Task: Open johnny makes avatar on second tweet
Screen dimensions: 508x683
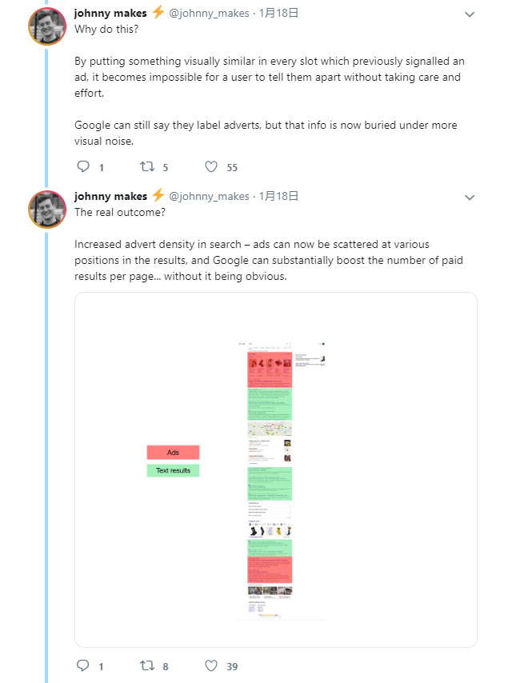Action: pyautogui.click(x=47, y=210)
